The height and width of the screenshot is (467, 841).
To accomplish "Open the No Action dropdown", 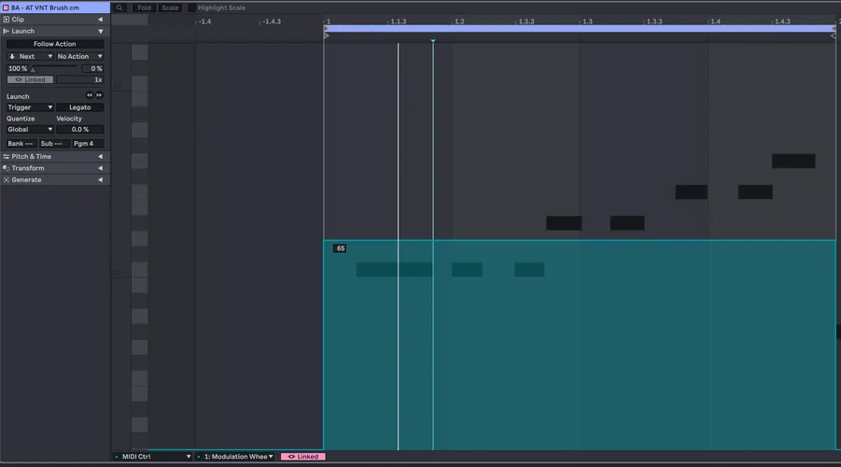I will (x=80, y=56).
